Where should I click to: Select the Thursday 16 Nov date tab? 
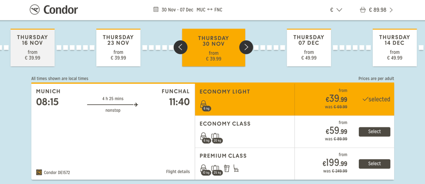click(x=33, y=47)
